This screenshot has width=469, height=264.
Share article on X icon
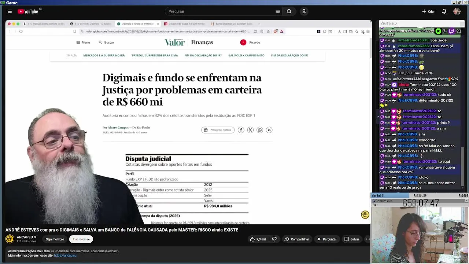[x=250, y=130]
